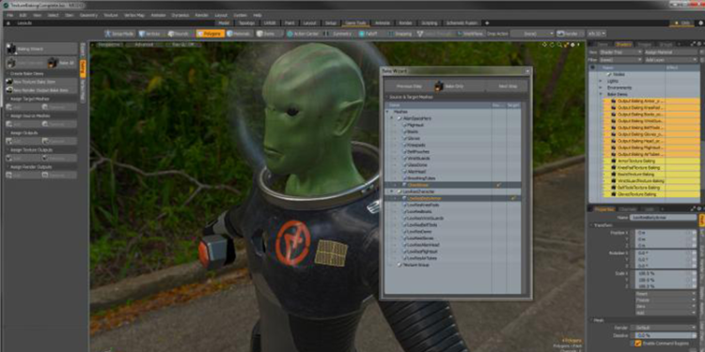
Task: Switch to the Paint layout tab
Action: (290, 23)
